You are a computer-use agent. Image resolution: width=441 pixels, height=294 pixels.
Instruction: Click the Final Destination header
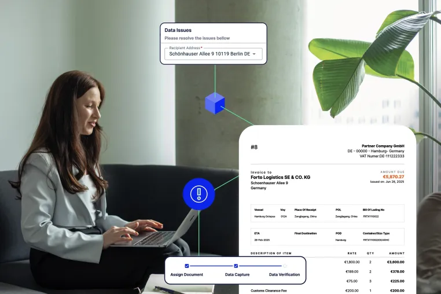[306, 233]
